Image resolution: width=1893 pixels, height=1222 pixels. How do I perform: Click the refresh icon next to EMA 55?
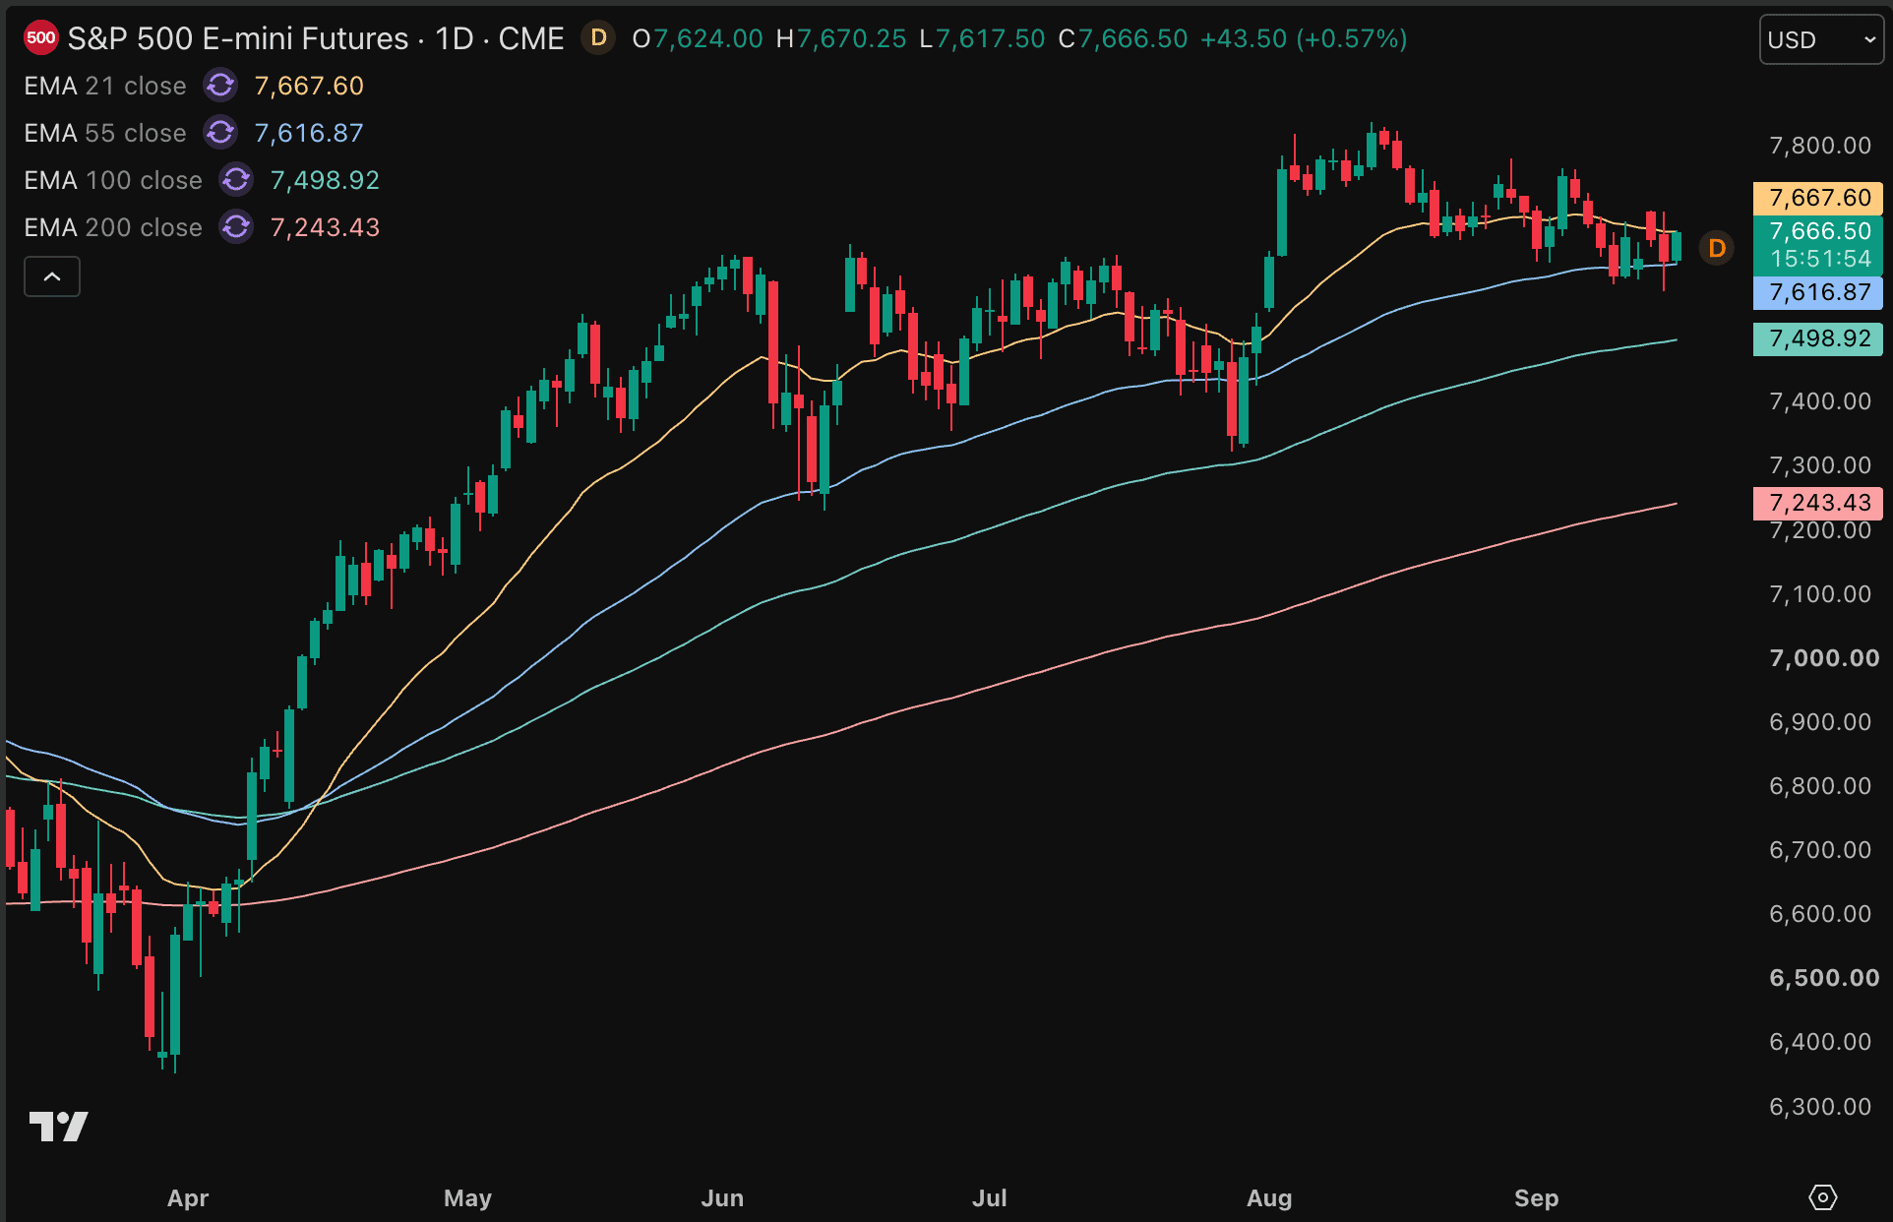[x=220, y=133]
